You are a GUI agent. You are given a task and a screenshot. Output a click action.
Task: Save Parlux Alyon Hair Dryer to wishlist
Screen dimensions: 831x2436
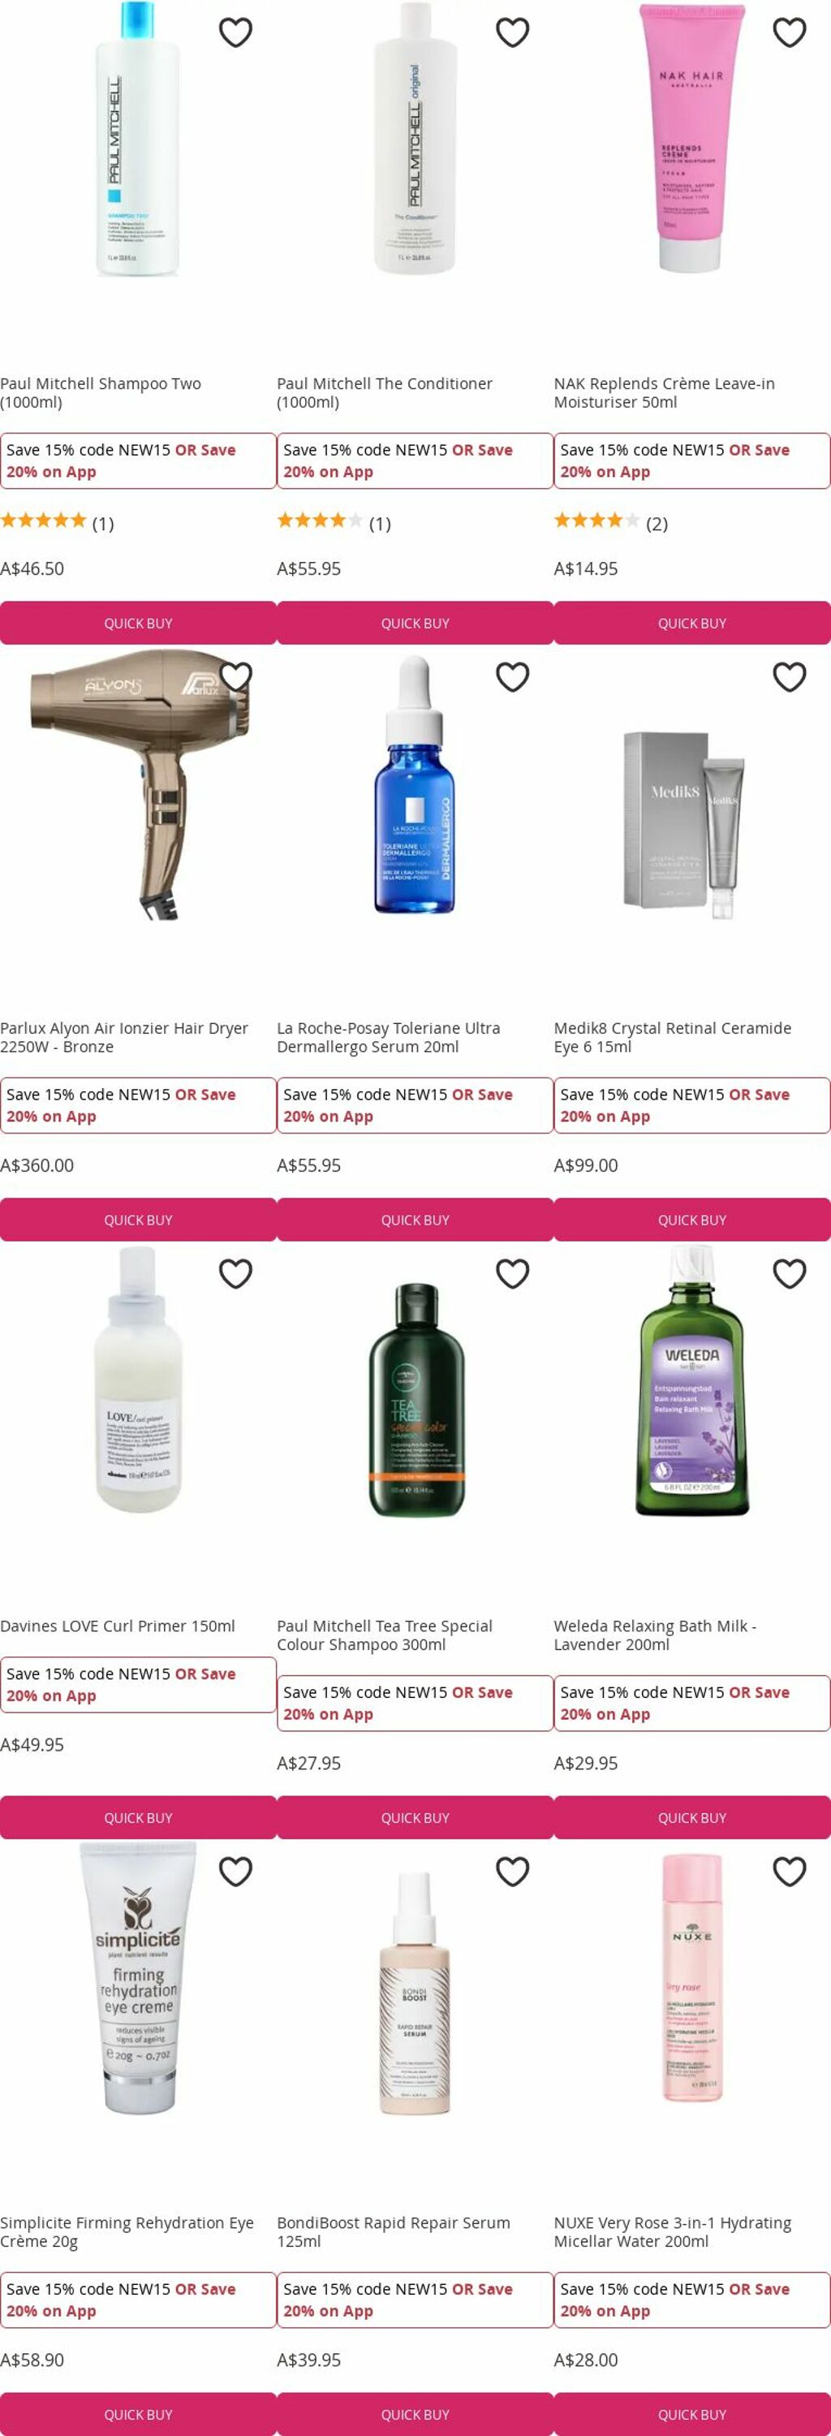235,677
